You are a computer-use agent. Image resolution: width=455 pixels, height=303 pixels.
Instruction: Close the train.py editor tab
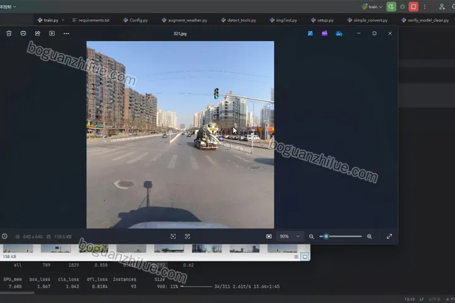(x=63, y=20)
